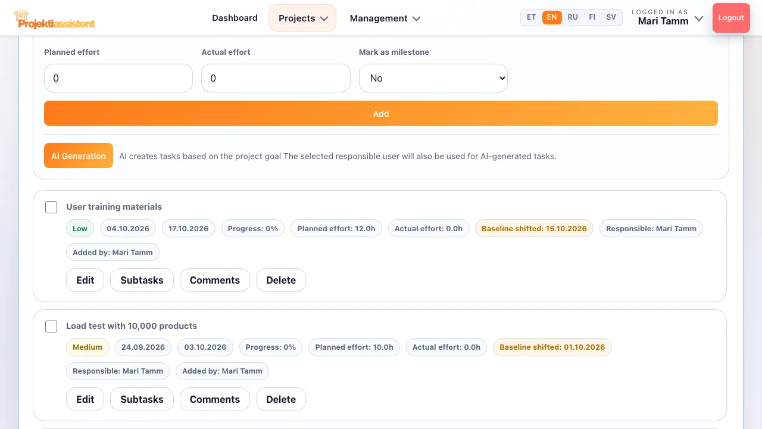The width and height of the screenshot is (762, 429).
Task: Click the orange Add button
Action: click(381, 113)
